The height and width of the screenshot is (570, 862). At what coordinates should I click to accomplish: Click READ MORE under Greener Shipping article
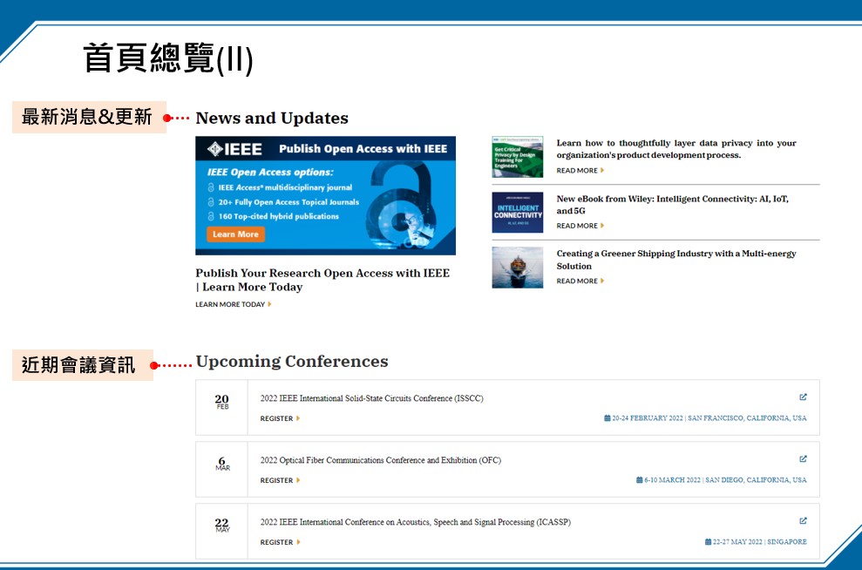point(580,281)
